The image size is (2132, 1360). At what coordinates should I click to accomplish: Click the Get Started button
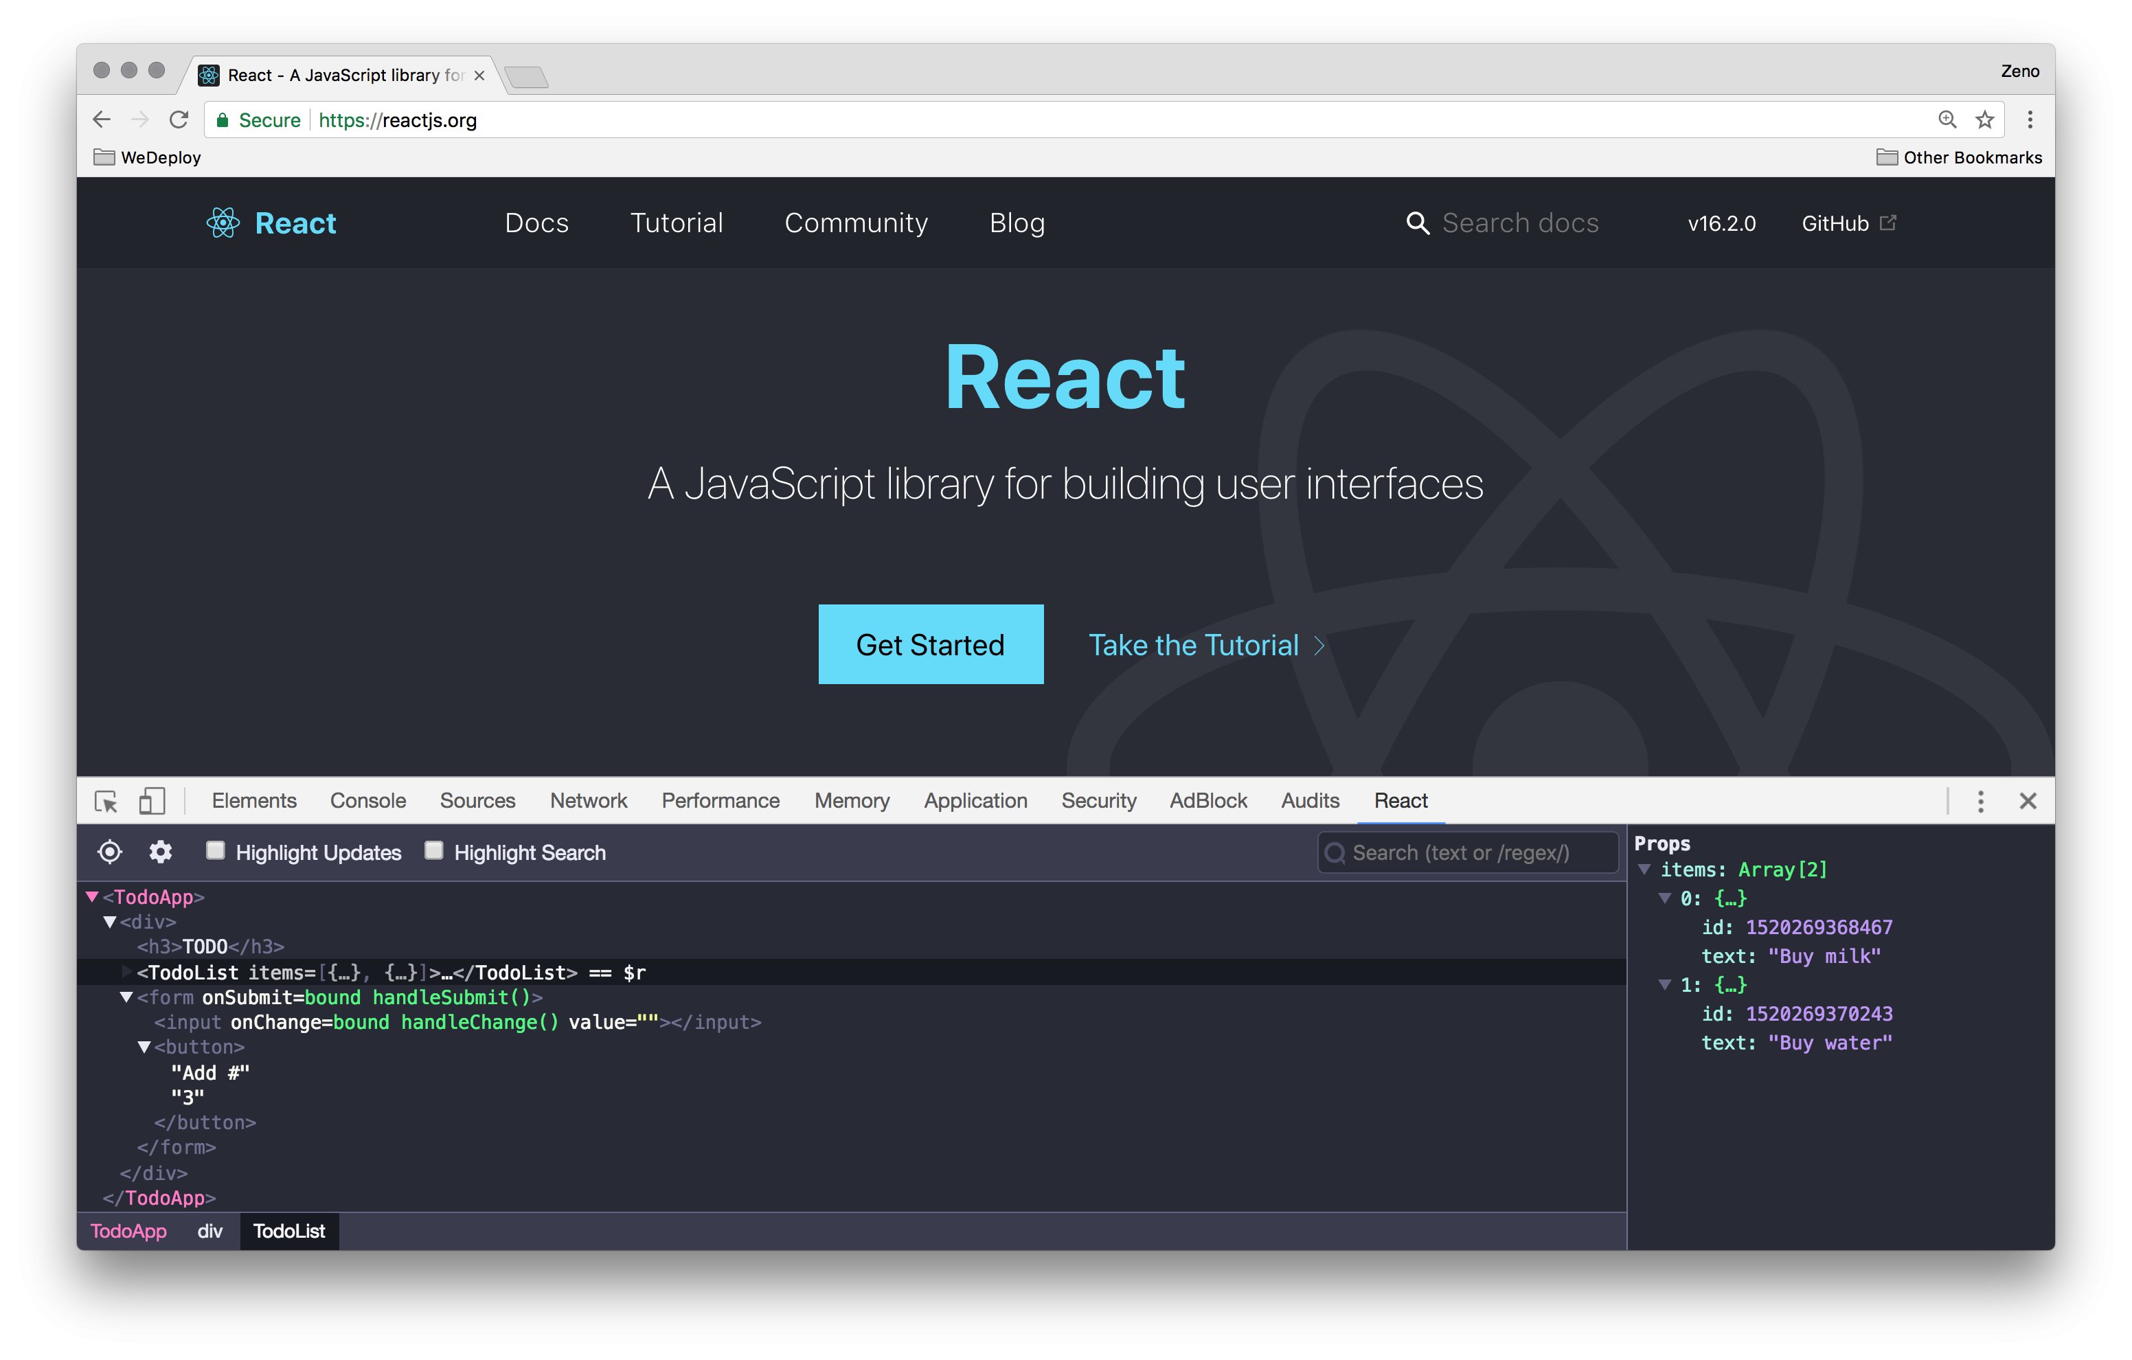pyautogui.click(x=931, y=644)
